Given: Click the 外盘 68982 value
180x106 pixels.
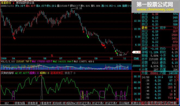Looking at the screenshot, I should pos(154,73).
